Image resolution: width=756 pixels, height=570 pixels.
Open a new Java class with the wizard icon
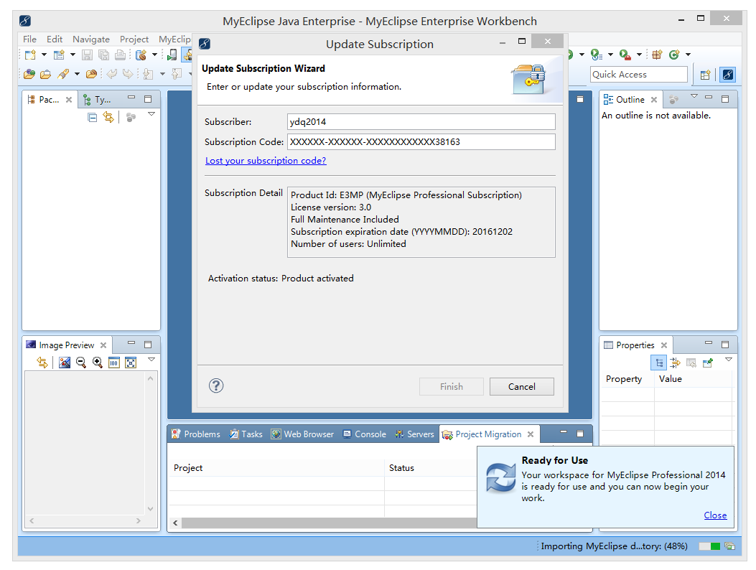pyautogui.click(x=58, y=55)
